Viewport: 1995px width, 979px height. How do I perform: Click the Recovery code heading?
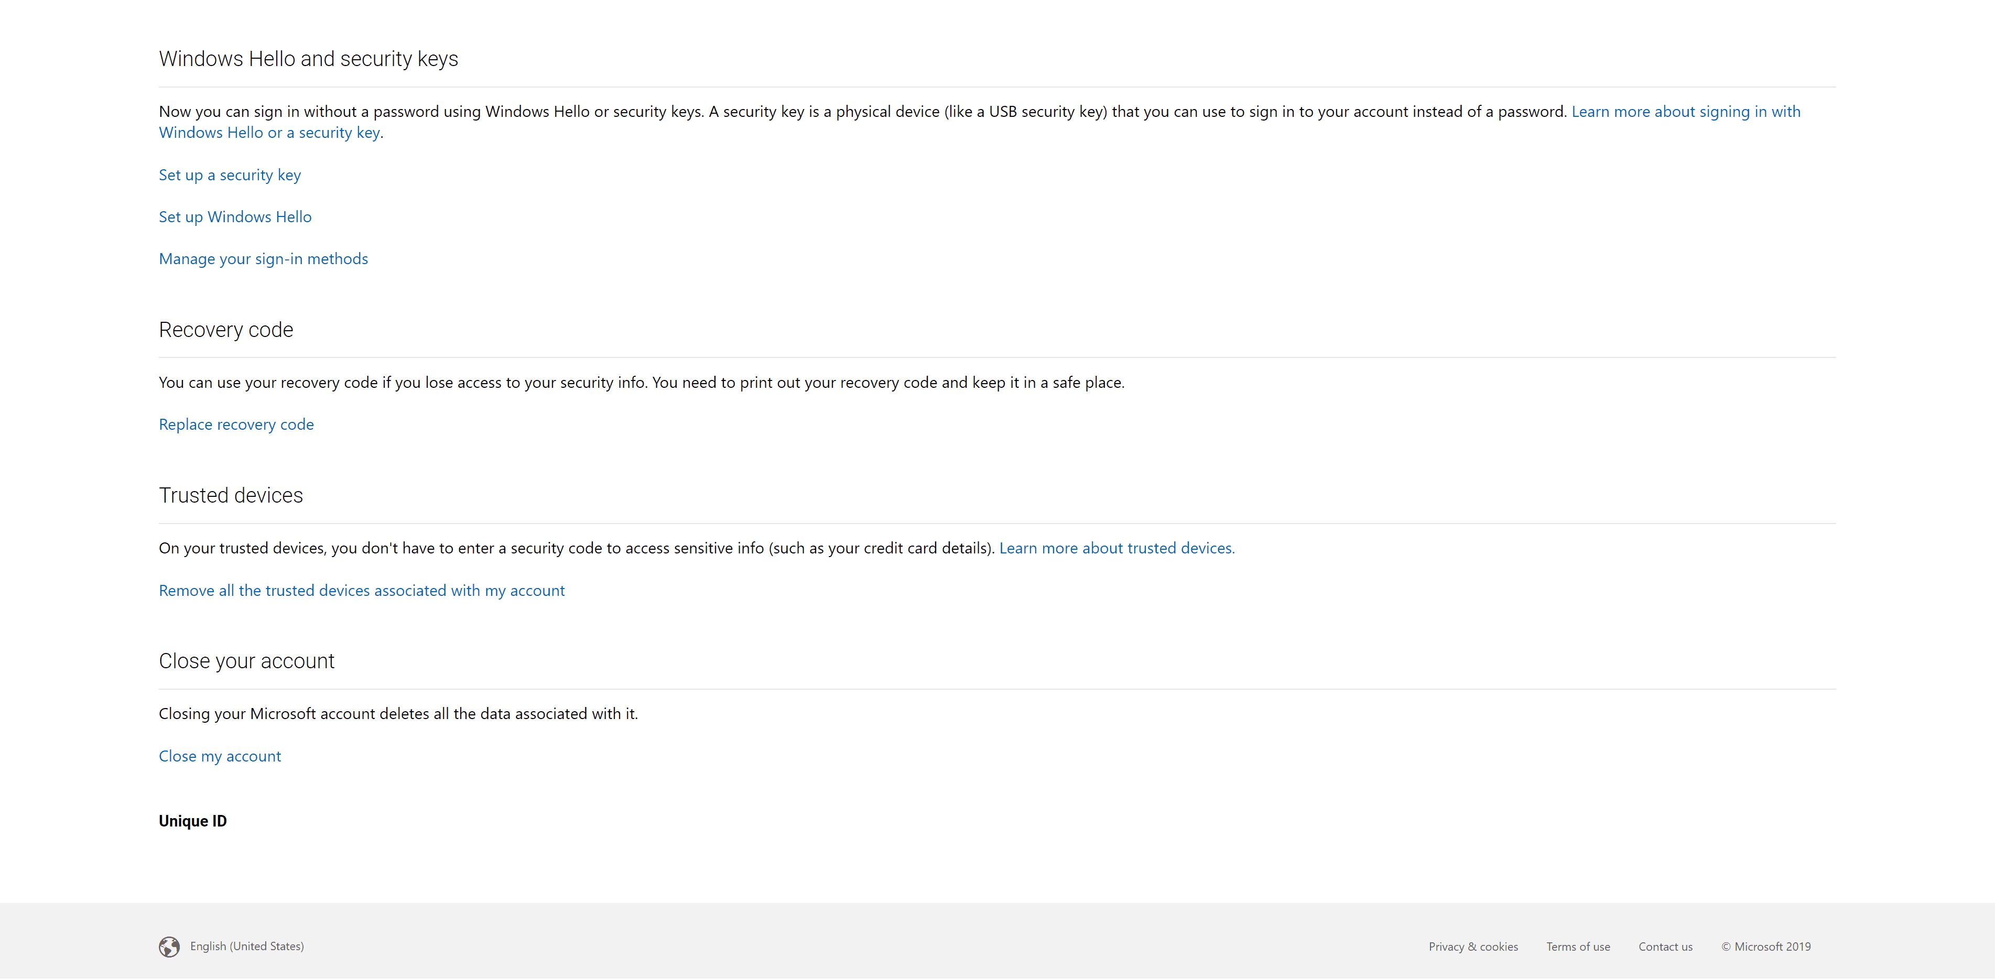pos(226,330)
